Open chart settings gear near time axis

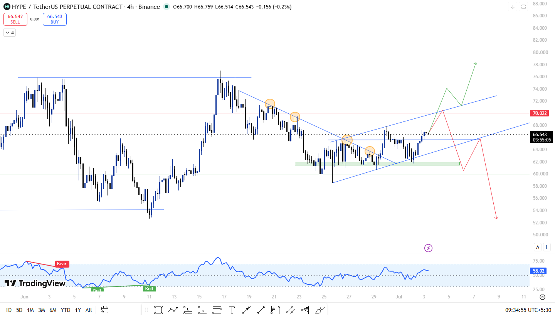pos(542,297)
